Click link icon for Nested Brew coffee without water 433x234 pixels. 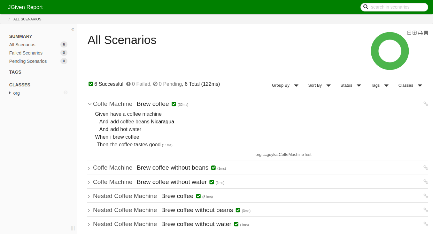pyautogui.click(x=426, y=224)
